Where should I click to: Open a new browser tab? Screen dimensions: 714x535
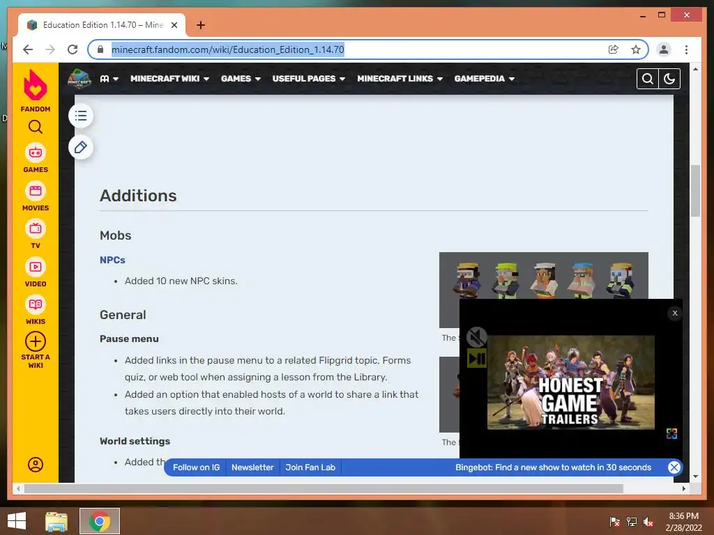200,25
